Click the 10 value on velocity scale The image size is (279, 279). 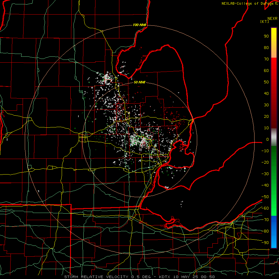266,128
